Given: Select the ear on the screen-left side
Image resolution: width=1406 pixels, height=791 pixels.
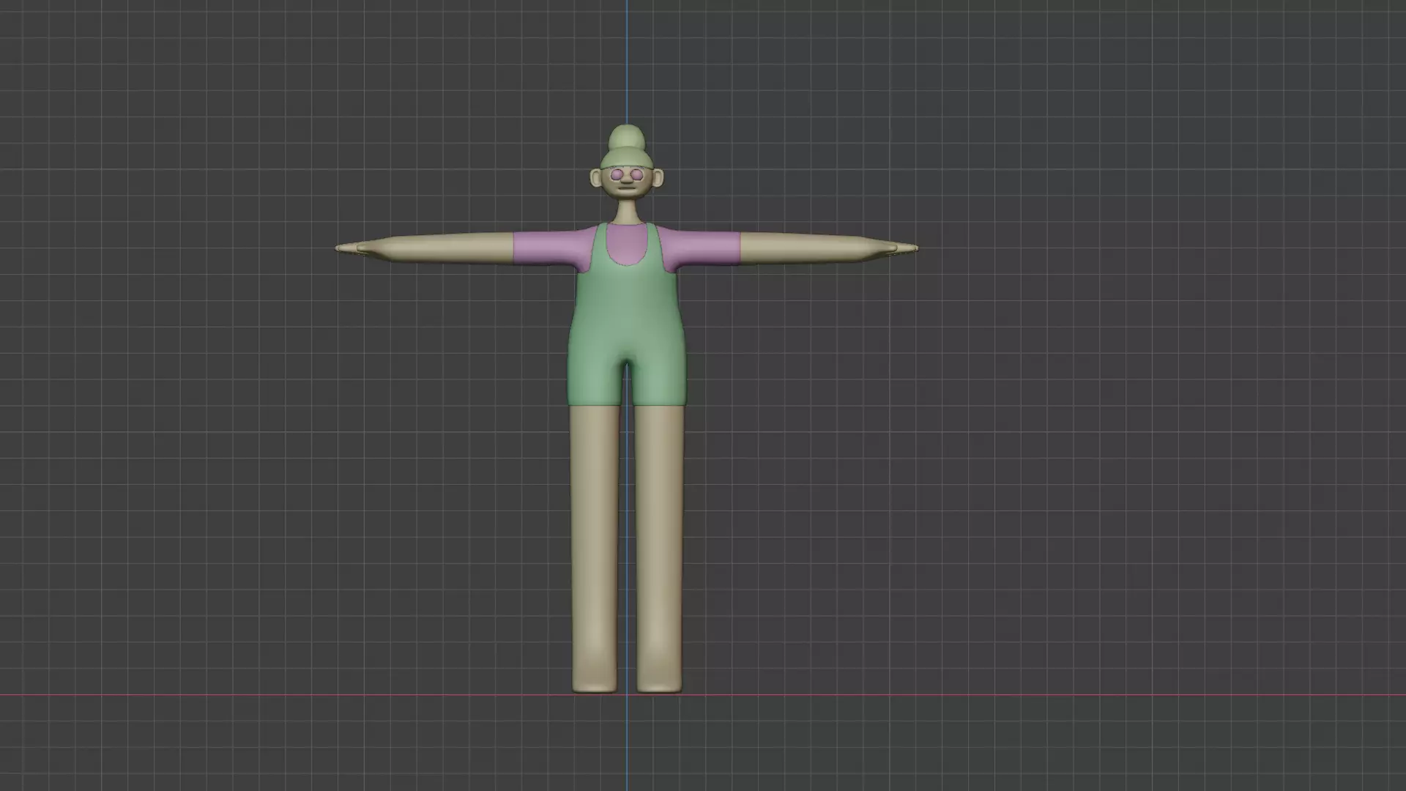Looking at the screenshot, I should (x=596, y=177).
